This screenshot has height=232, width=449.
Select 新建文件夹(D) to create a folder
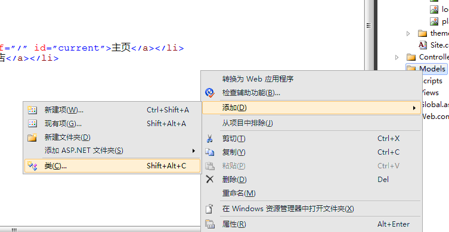click(x=112, y=137)
